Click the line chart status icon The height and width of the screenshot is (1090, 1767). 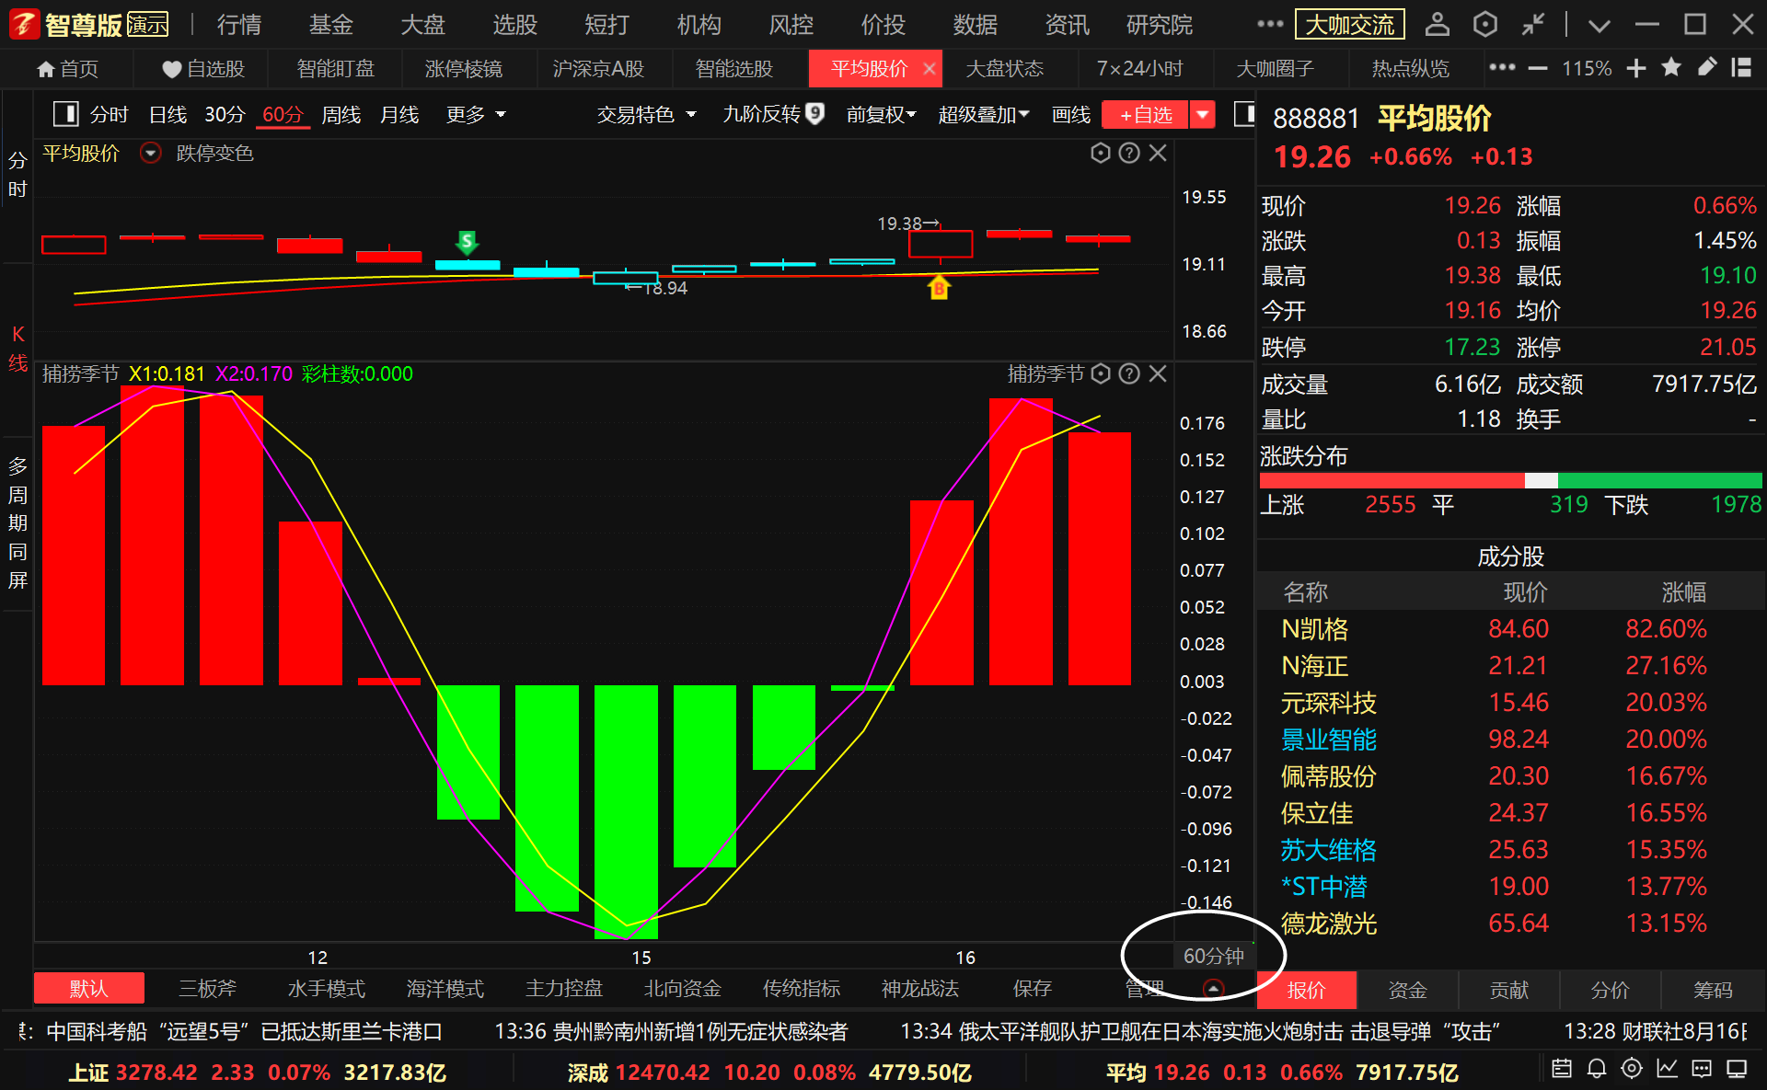pos(1667,1069)
